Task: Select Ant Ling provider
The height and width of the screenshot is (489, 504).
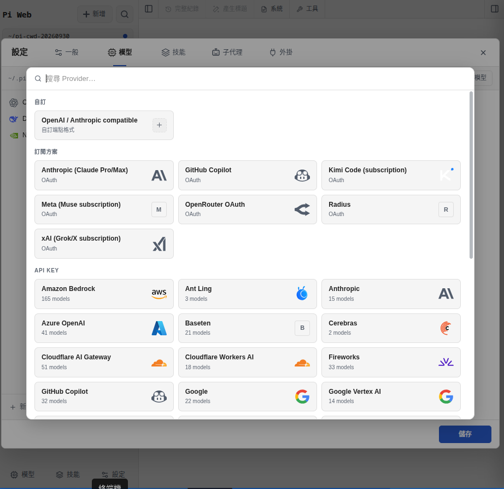Action: pyautogui.click(x=248, y=294)
